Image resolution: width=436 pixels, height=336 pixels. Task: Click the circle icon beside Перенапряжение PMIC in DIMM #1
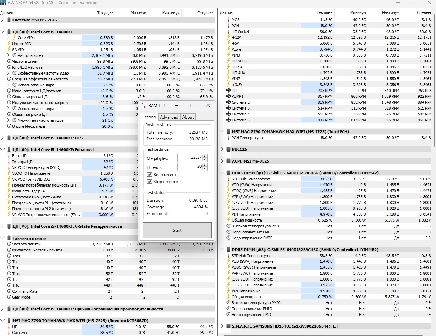click(x=229, y=232)
